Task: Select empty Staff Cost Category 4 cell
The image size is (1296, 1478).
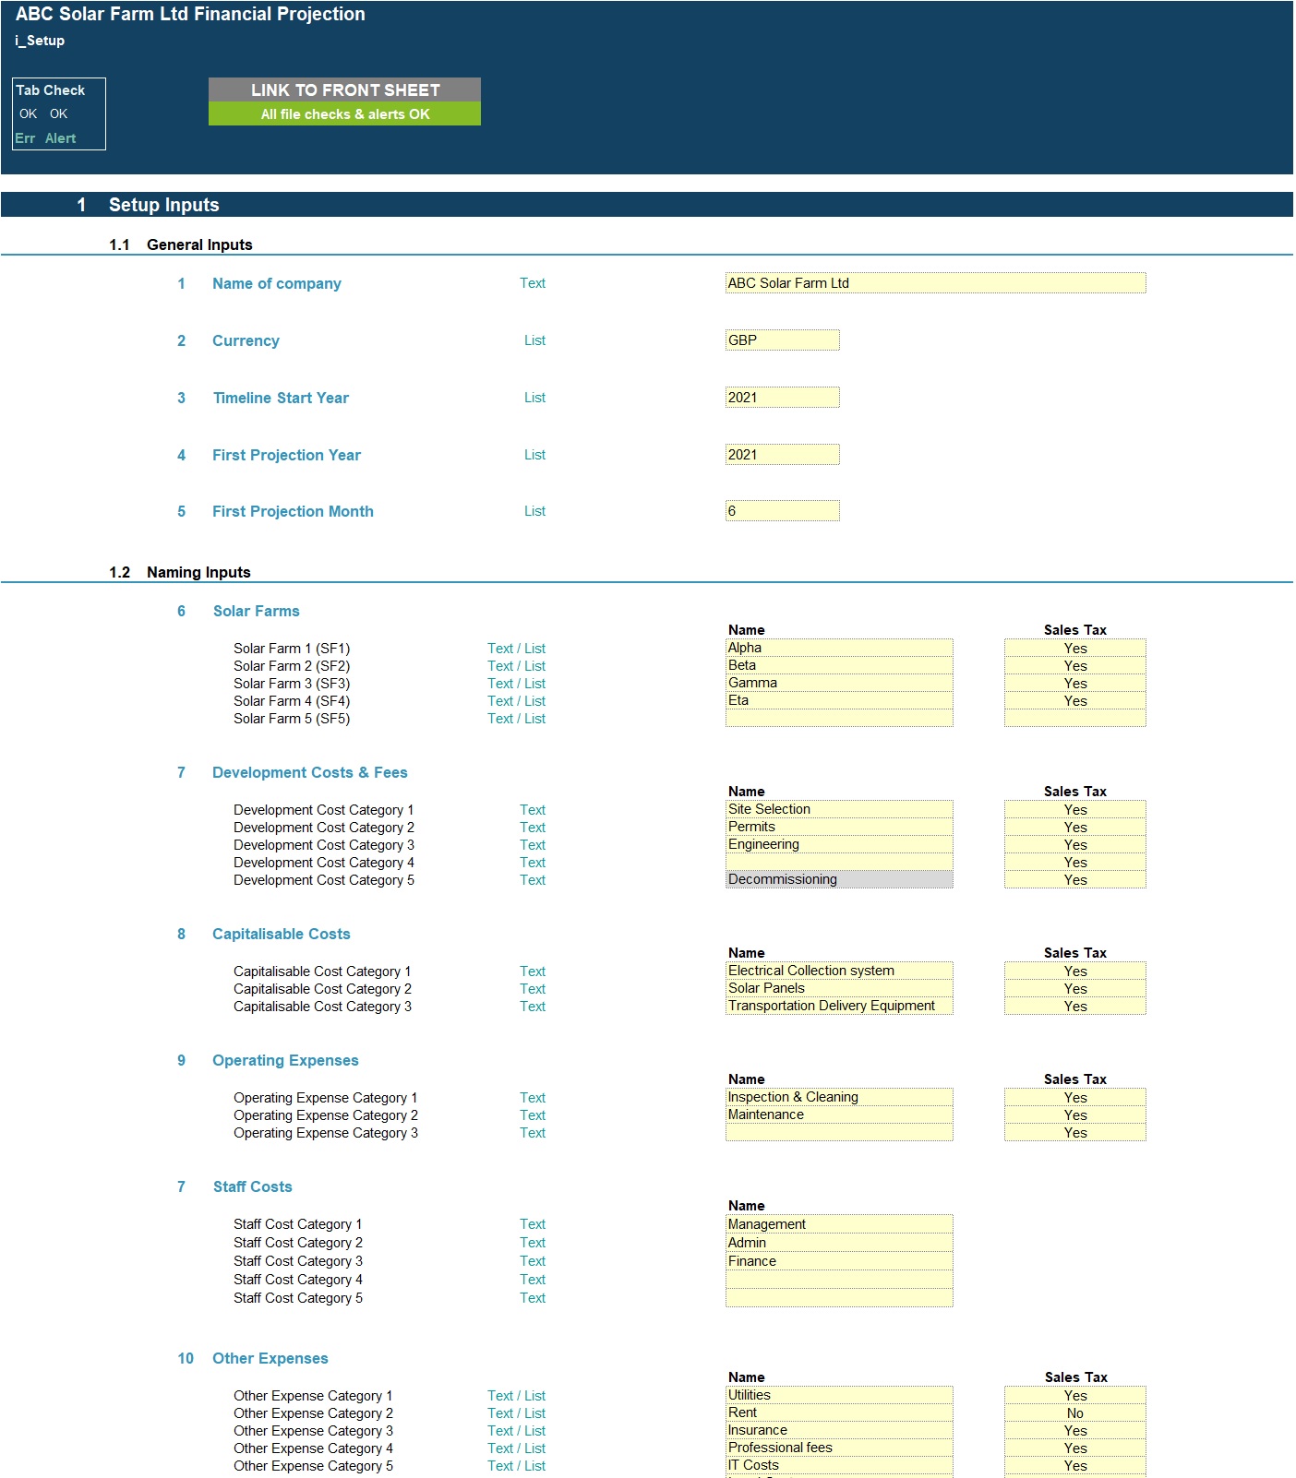Action: point(839,1280)
